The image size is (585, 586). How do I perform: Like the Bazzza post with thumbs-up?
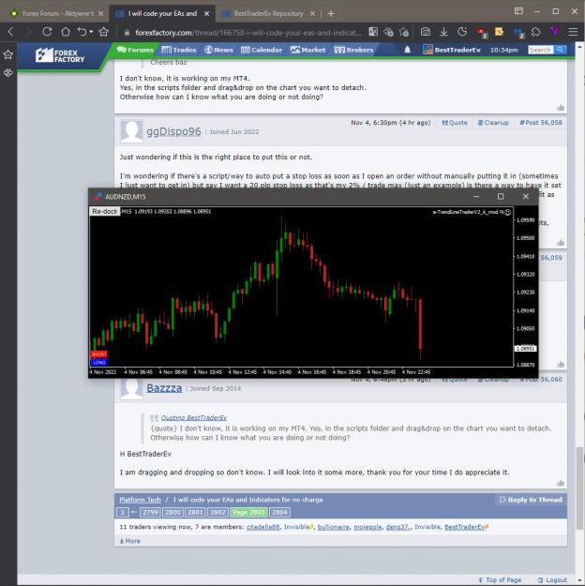[x=561, y=483]
